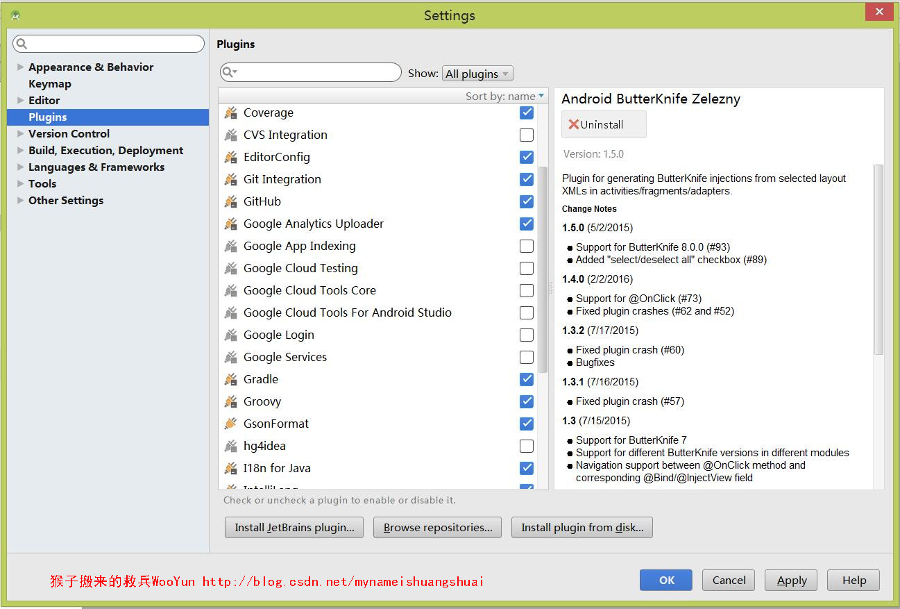Select Keymap in settings tree

point(50,83)
